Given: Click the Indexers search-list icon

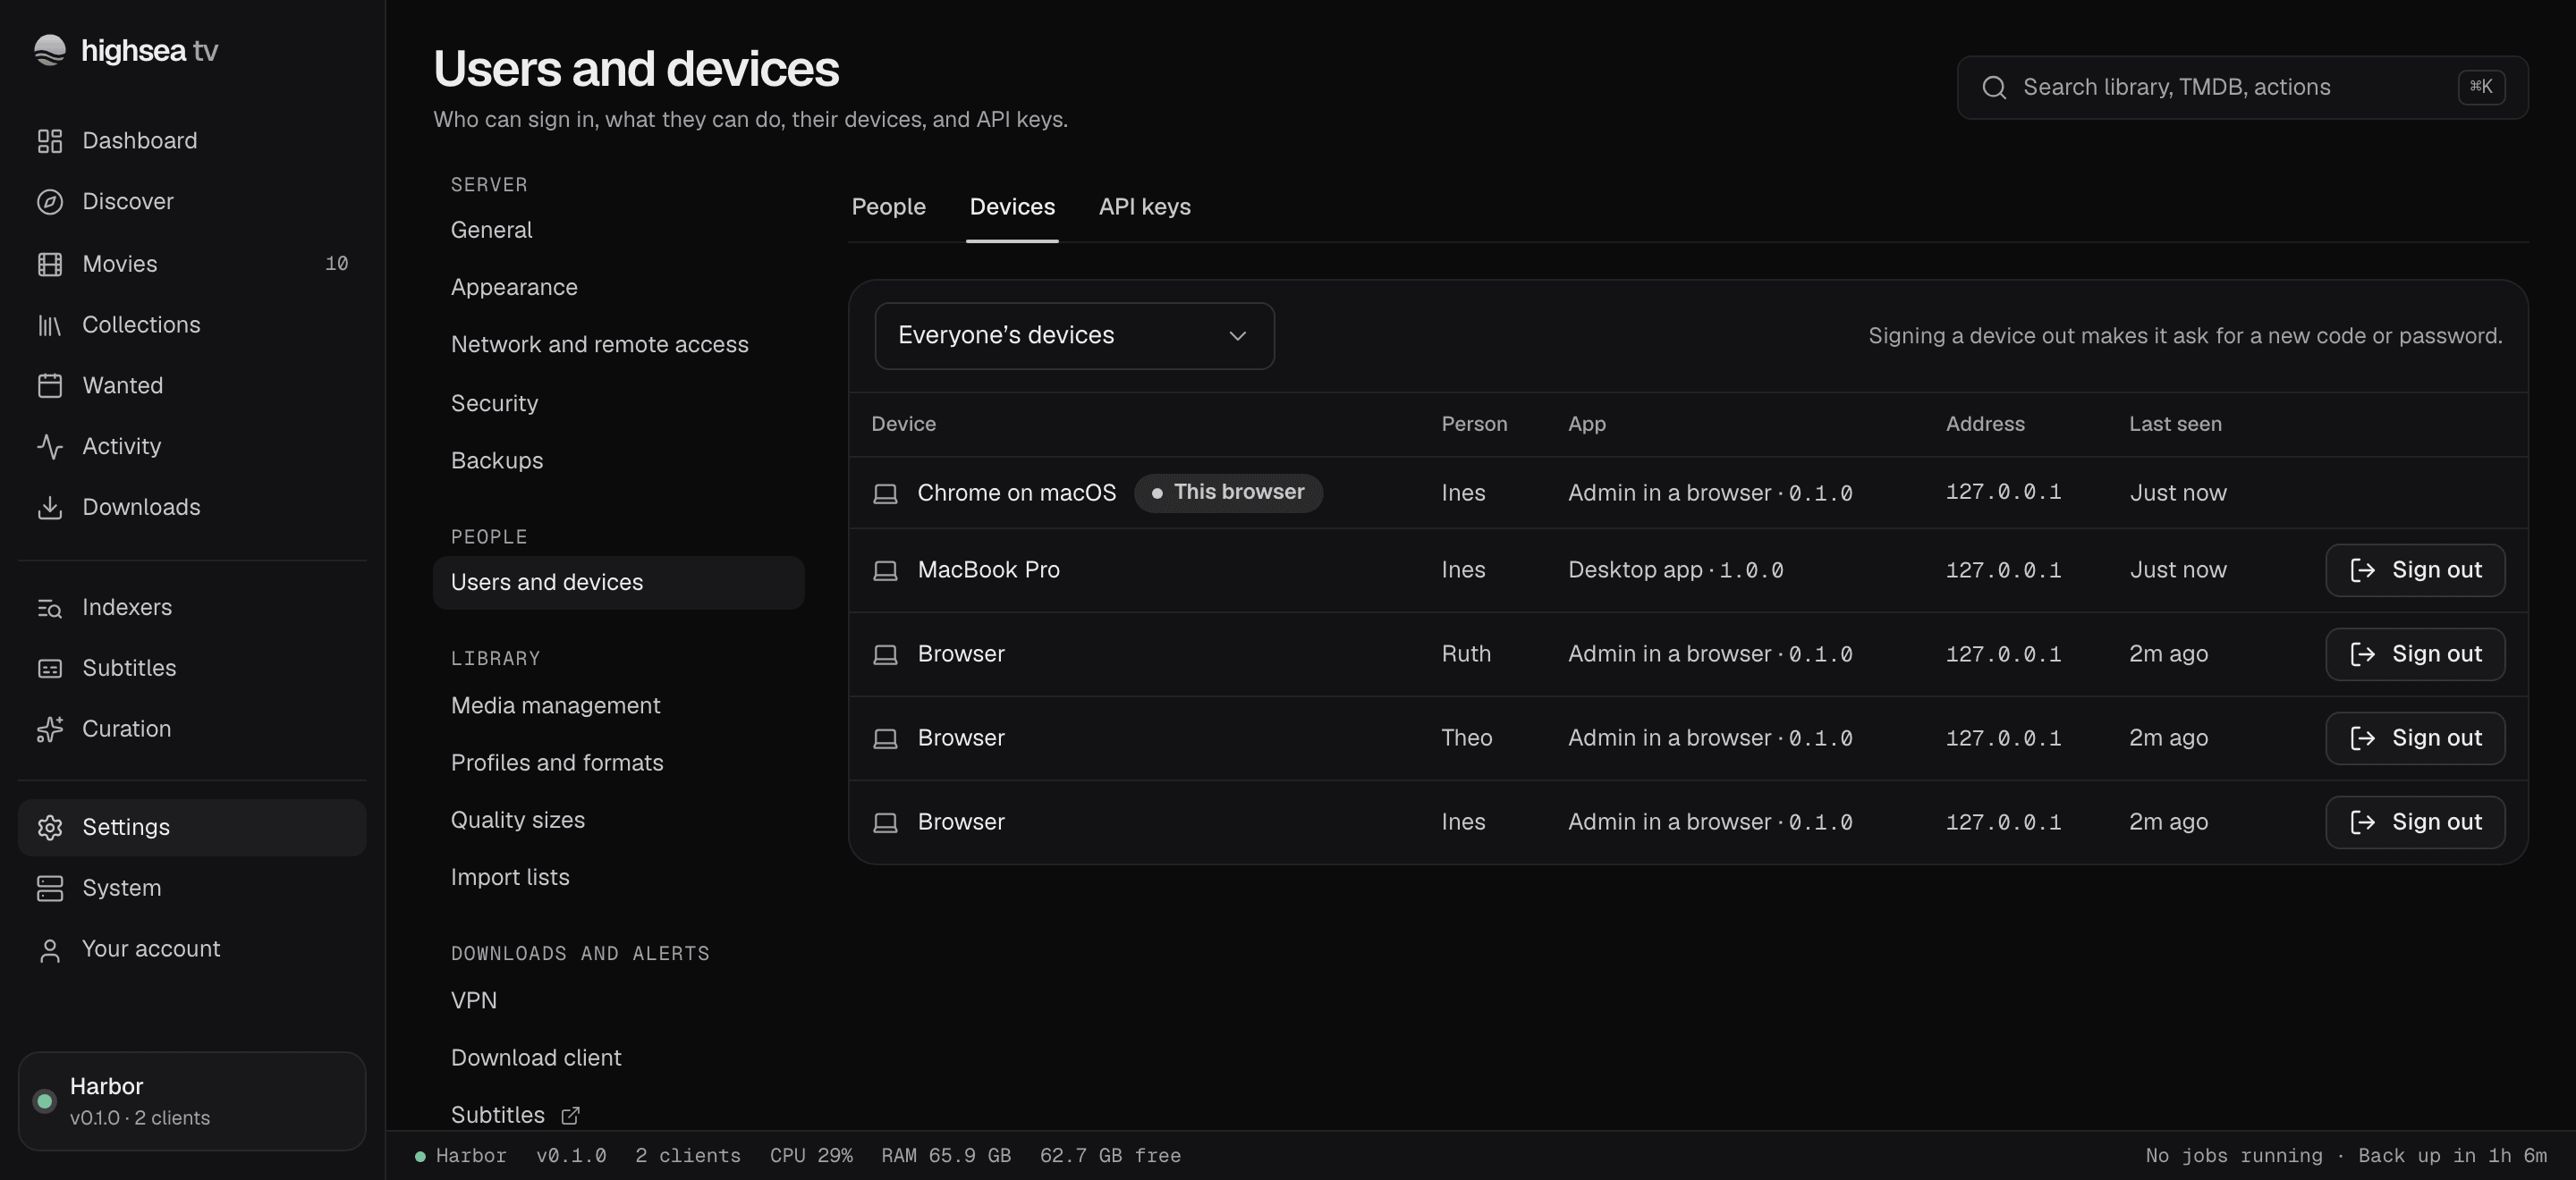Looking at the screenshot, I should [50, 608].
